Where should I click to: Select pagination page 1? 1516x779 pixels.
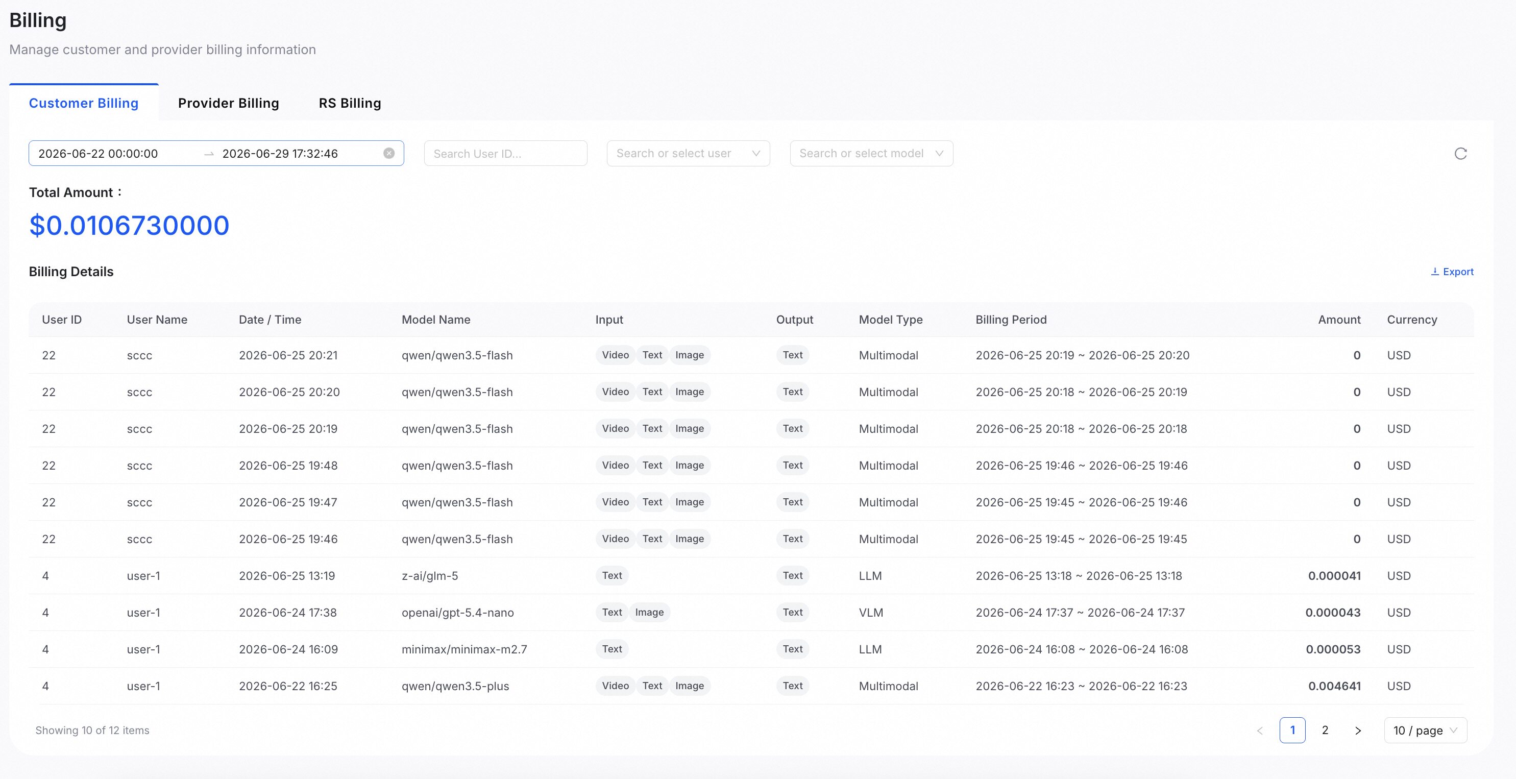[x=1292, y=730]
